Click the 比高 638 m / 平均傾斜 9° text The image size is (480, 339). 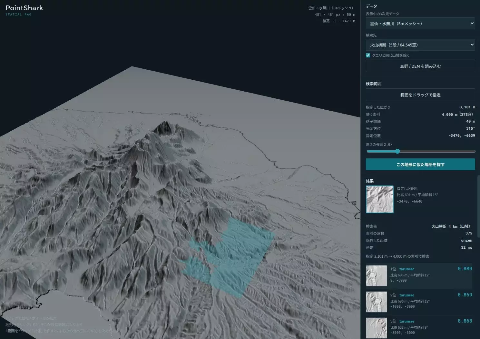click(x=409, y=327)
